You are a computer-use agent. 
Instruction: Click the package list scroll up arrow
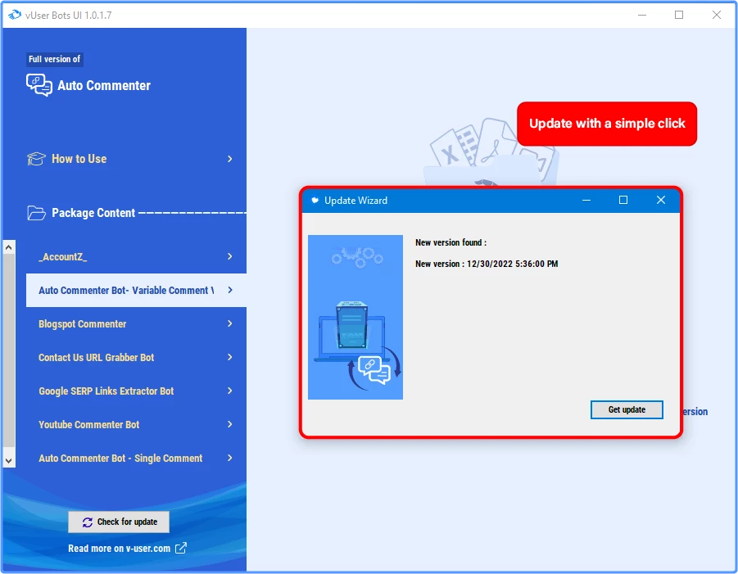[x=8, y=247]
